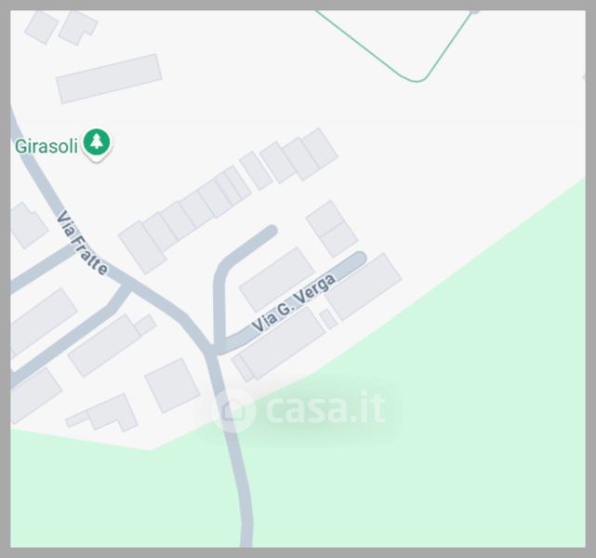Click the Girasoli park tree icon
Viewport: 596px width, 558px height.
97,144
